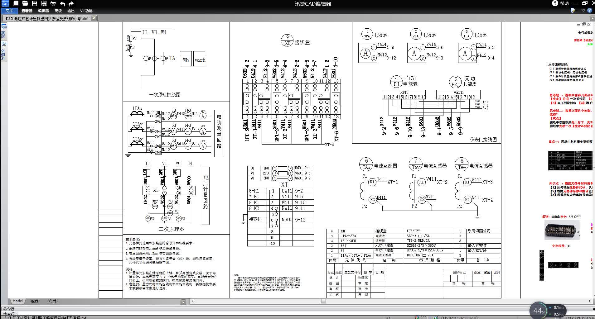Click the notepad with pencil icon in ribbon
Image resolution: width=595 pixels, height=319 pixels.
tap(573, 10)
